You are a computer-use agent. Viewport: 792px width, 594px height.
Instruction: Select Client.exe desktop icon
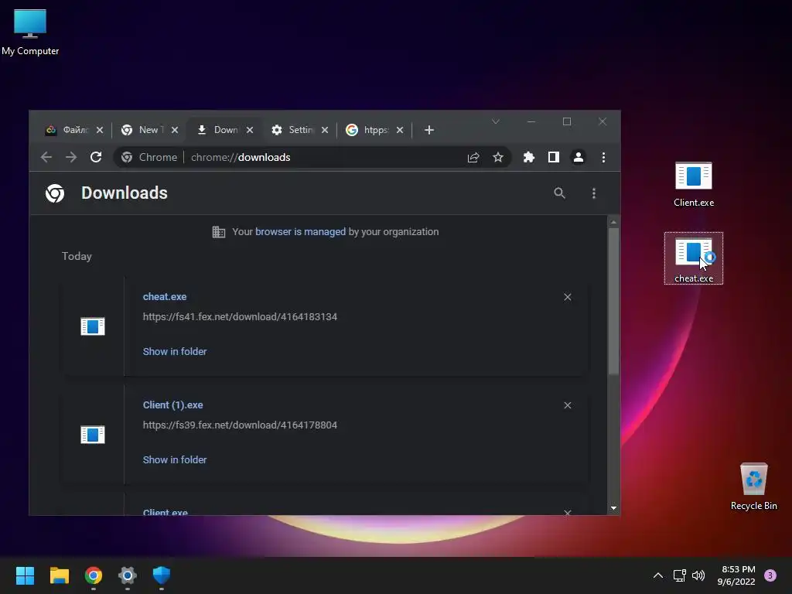click(x=694, y=184)
